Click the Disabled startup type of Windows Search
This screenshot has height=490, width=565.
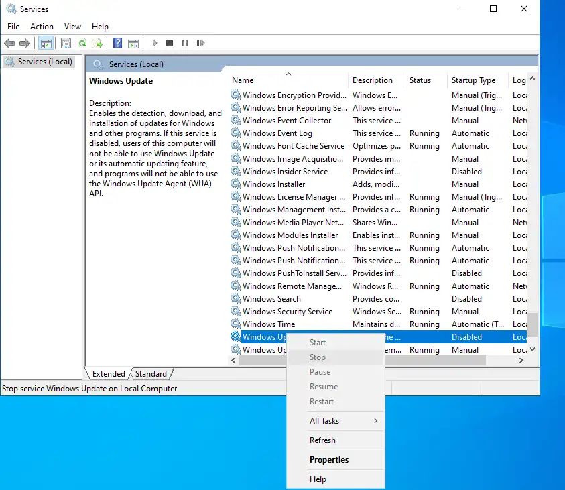point(466,299)
